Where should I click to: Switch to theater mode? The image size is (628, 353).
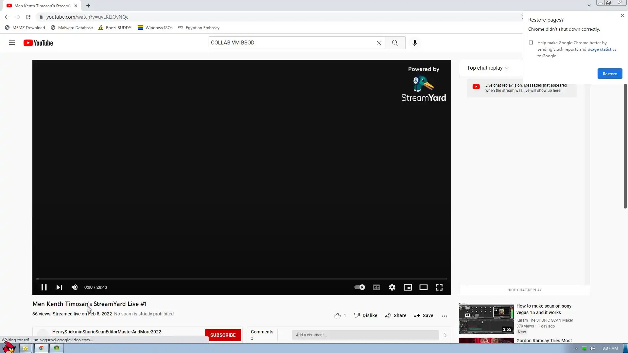click(x=424, y=287)
